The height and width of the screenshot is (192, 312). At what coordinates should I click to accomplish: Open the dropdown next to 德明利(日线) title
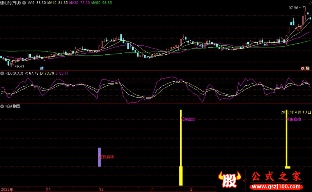pos(24,3)
